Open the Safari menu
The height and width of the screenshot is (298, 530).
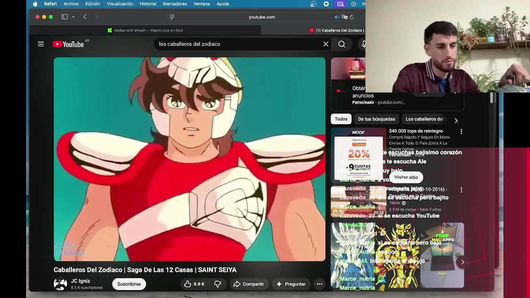point(51,4)
